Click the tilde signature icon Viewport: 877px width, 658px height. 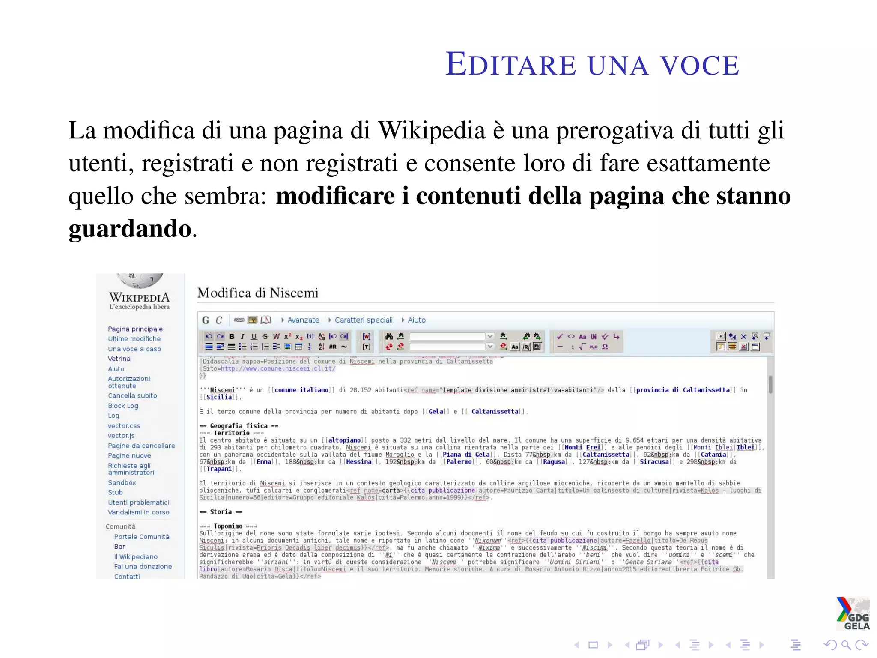tap(344, 347)
